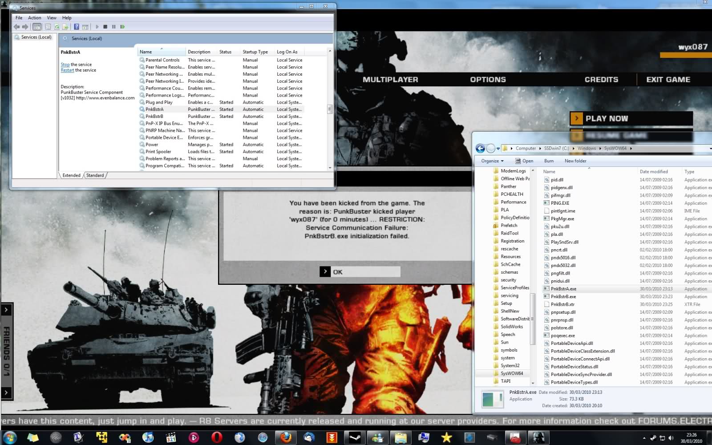Expand FRIENDS sidebar top arrow

coord(6,309)
